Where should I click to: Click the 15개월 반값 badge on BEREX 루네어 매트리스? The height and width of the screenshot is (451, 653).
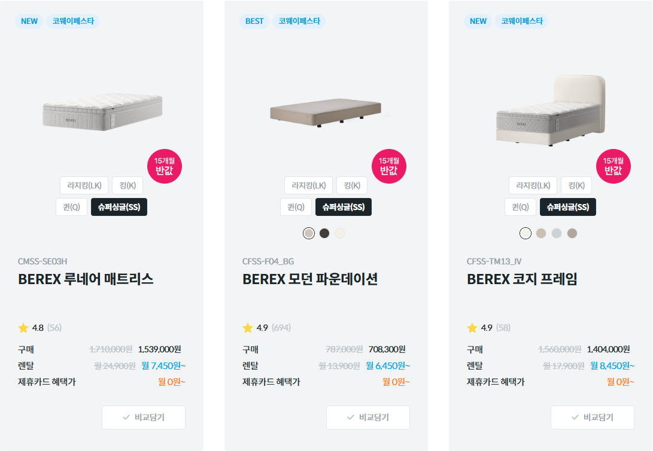165,166
